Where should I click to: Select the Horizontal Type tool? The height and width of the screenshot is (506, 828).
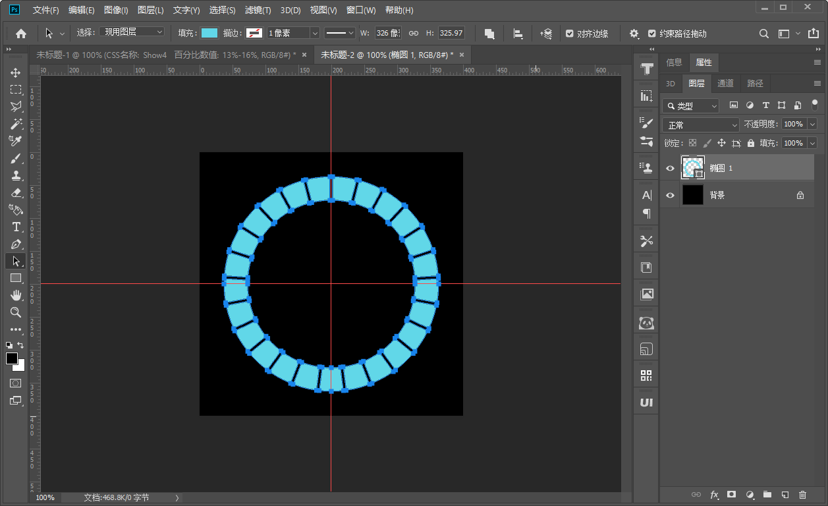pyautogui.click(x=15, y=227)
